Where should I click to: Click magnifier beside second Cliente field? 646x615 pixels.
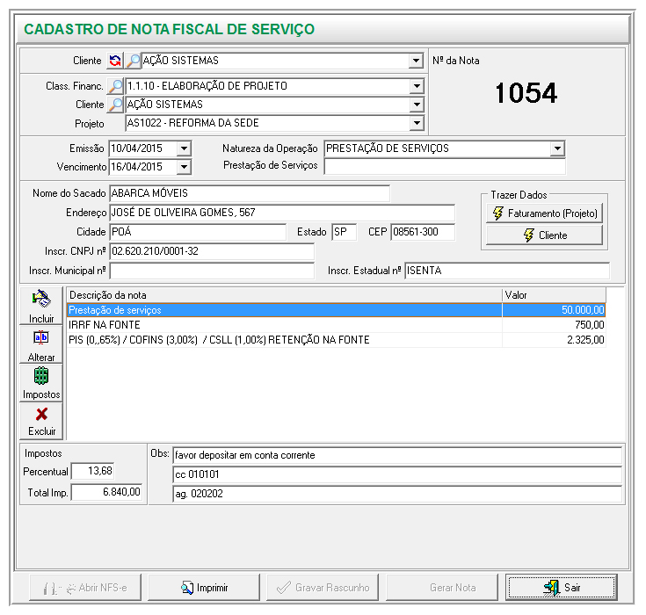115,105
